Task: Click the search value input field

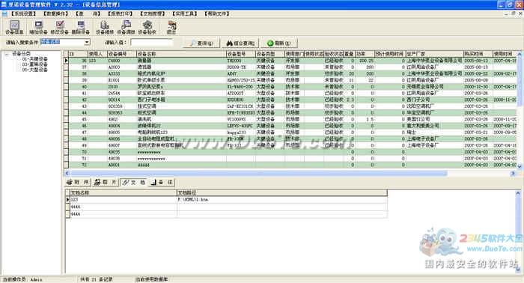Action: coord(152,42)
